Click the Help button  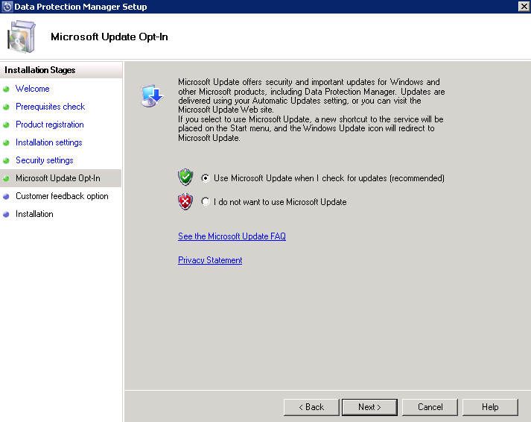(490, 407)
